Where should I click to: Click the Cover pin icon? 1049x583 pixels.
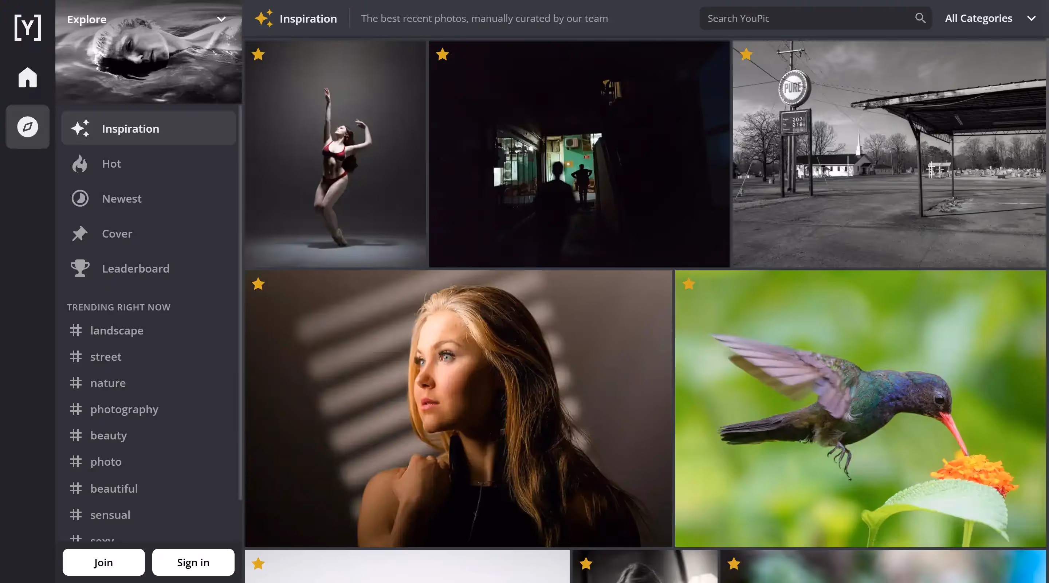coord(80,234)
